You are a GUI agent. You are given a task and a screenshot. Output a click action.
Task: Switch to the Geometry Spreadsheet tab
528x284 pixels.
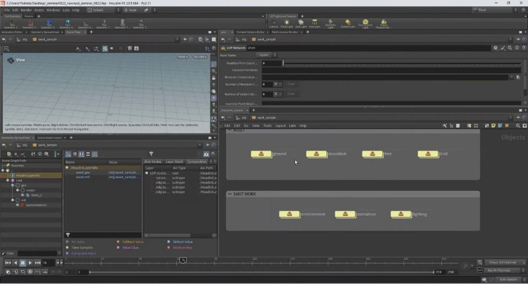45,32
